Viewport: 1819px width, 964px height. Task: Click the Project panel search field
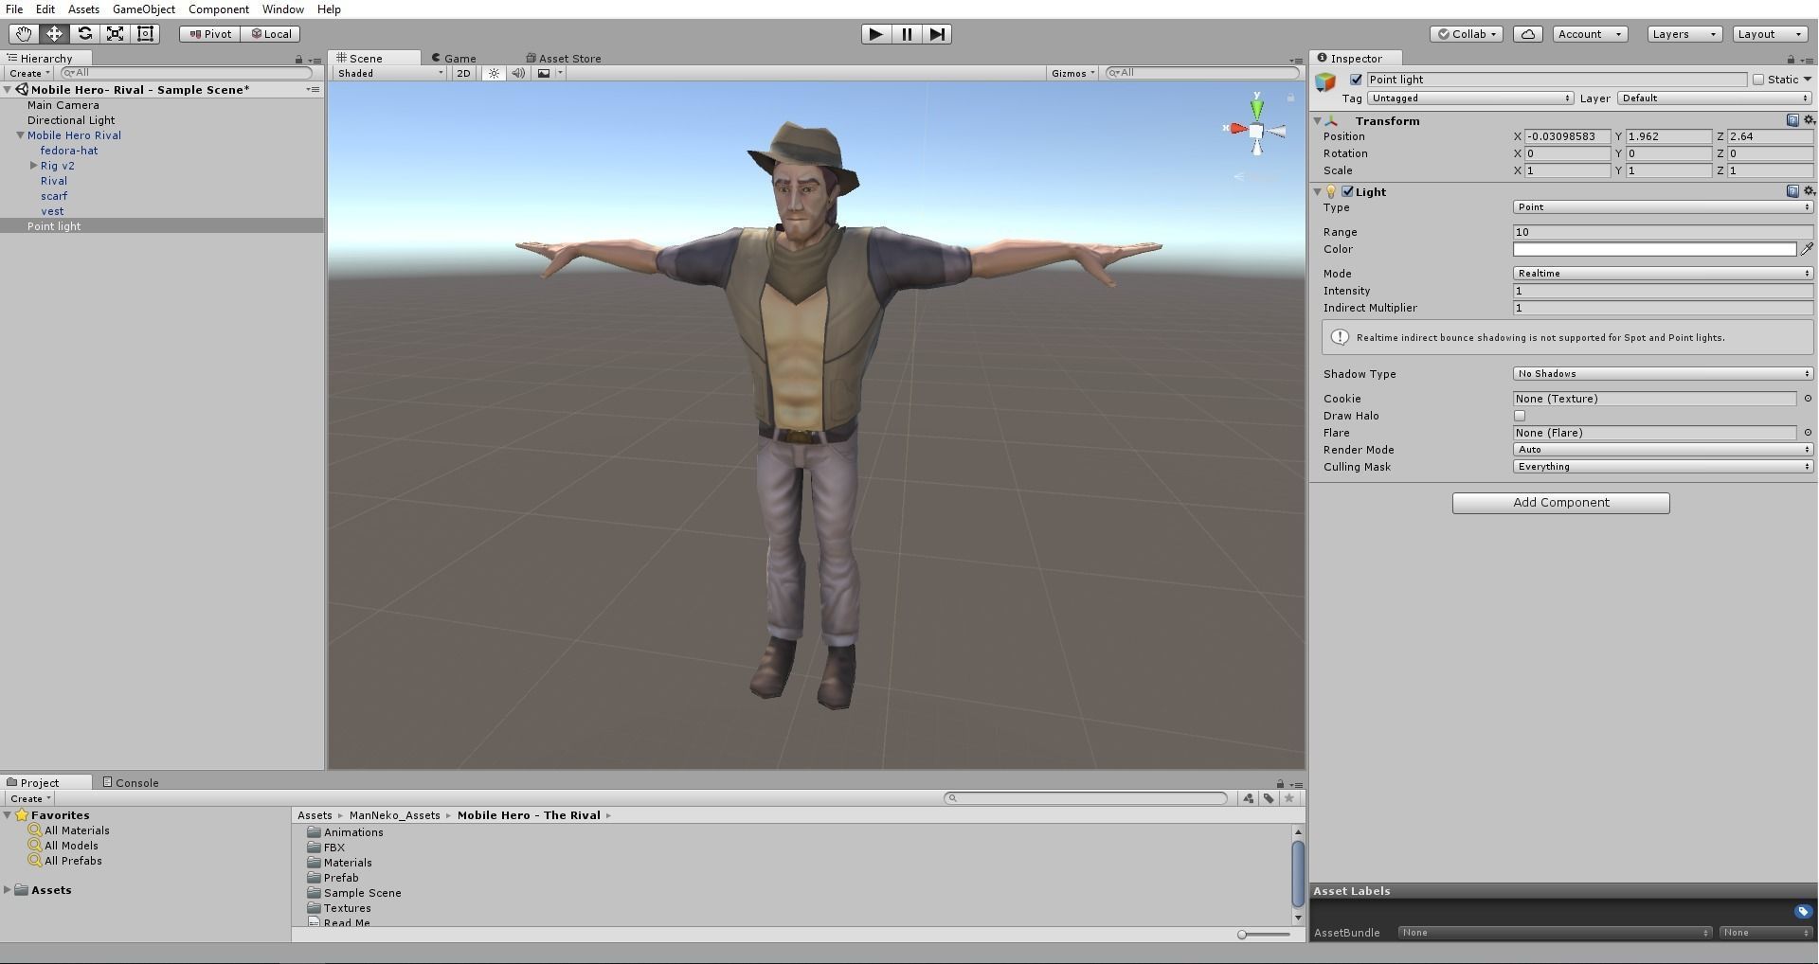point(1086,798)
